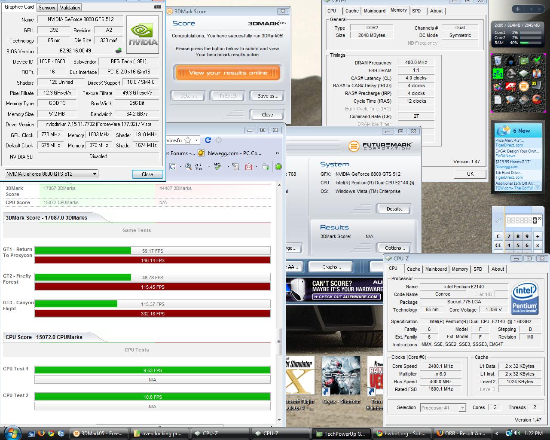Viewport: 550px width, 440px height.
Task: Click the NVIDIA logo in GPU-Z
Action: pyautogui.click(x=143, y=35)
